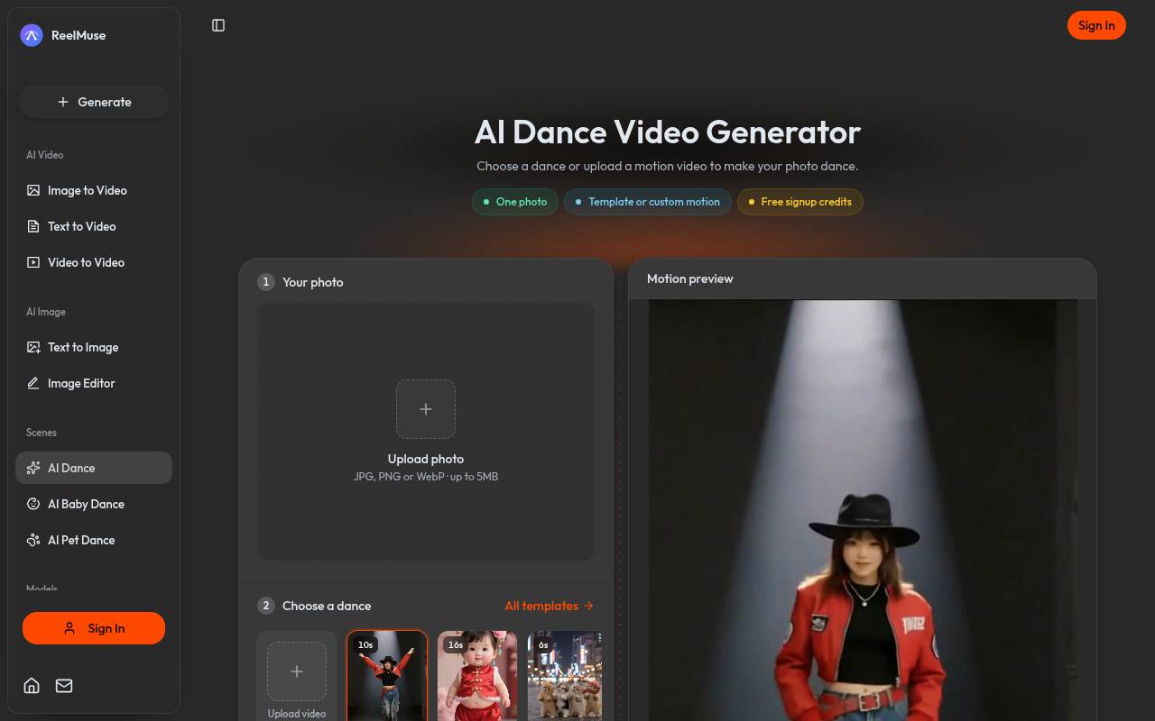Click the AI Baby Dance face icon
The width and height of the screenshot is (1155, 721).
33,504
